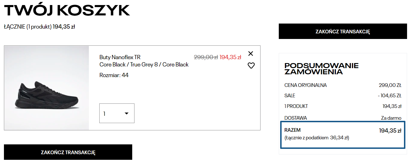The height and width of the screenshot is (164, 411).
Task: Click the quantity dropdown arrow
Action: click(x=127, y=113)
